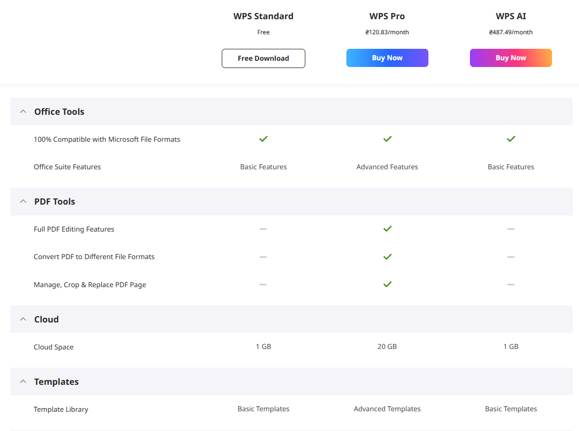The width and height of the screenshot is (579, 431).
Task: Click the checkmark for Manage Crop & Replace PDF
Action: pyautogui.click(x=387, y=284)
